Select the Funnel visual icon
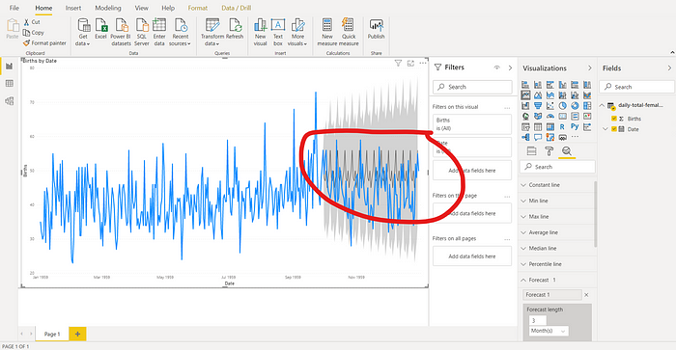The image size is (676, 350). 538,105
